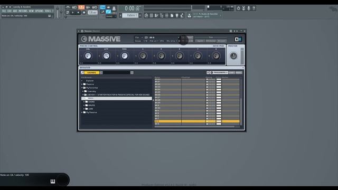Click the yellow SOUNDS button in browser
The width and height of the screenshot is (338, 190).
click(91, 73)
